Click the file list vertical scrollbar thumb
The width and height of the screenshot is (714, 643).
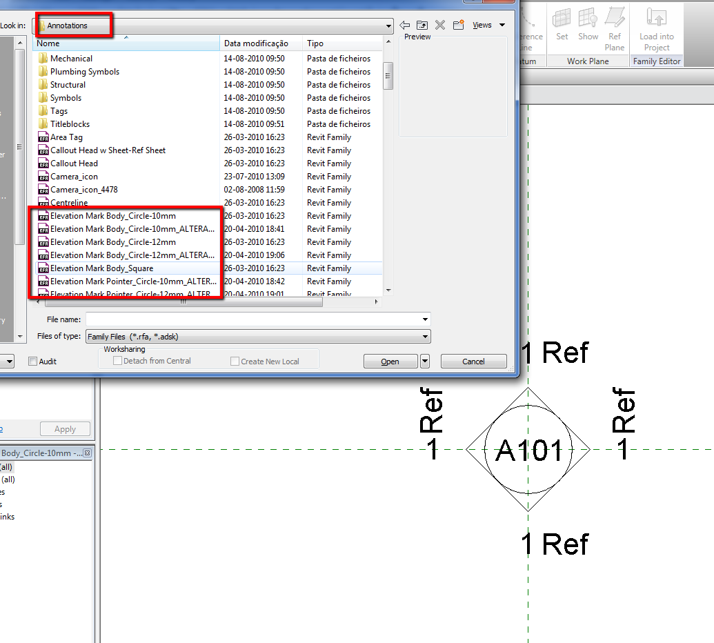(x=388, y=76)
